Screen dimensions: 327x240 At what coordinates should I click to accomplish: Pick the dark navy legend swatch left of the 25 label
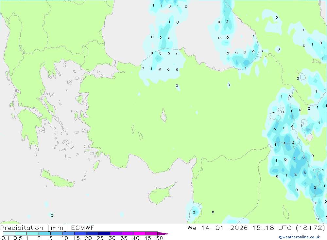(x=92, y=233)
